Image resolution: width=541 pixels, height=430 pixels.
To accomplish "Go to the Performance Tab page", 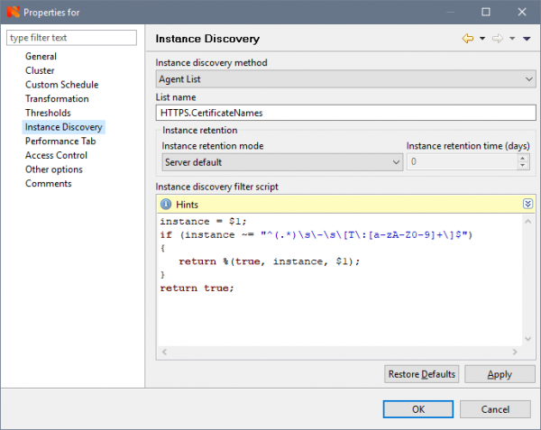I will point(60,141).
